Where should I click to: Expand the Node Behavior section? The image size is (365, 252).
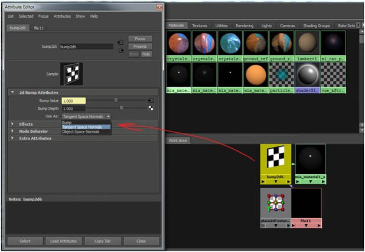click(12, 131)
